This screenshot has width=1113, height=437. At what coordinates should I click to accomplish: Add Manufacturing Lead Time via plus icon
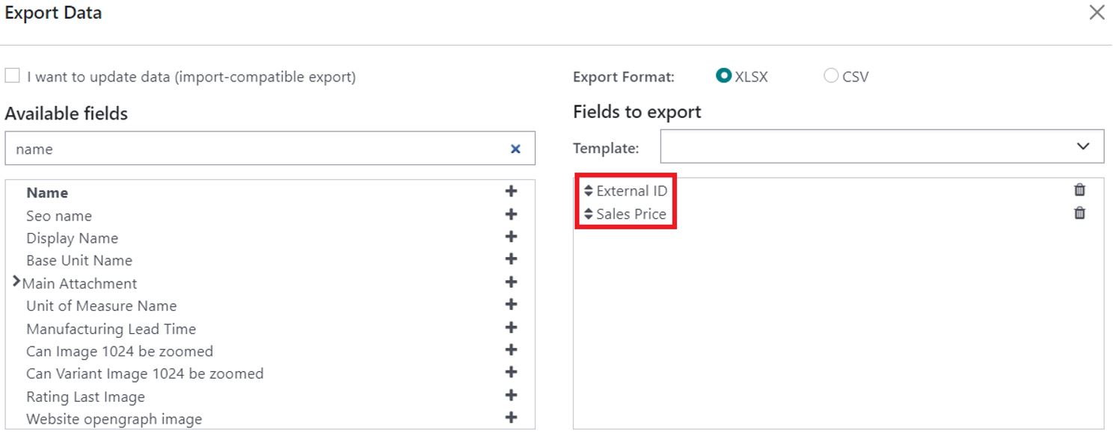point(511,328)
